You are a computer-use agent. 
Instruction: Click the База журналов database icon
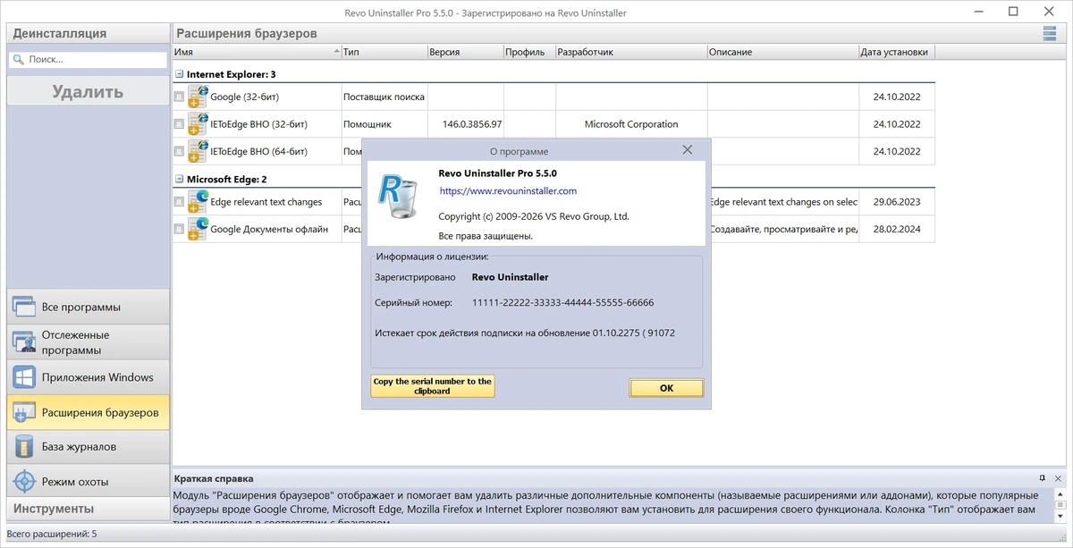pyautogui.click(x=23, y=446)
